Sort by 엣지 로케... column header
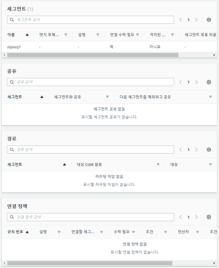Viewport: 219px width, 268px height. (x=53, y=35)
